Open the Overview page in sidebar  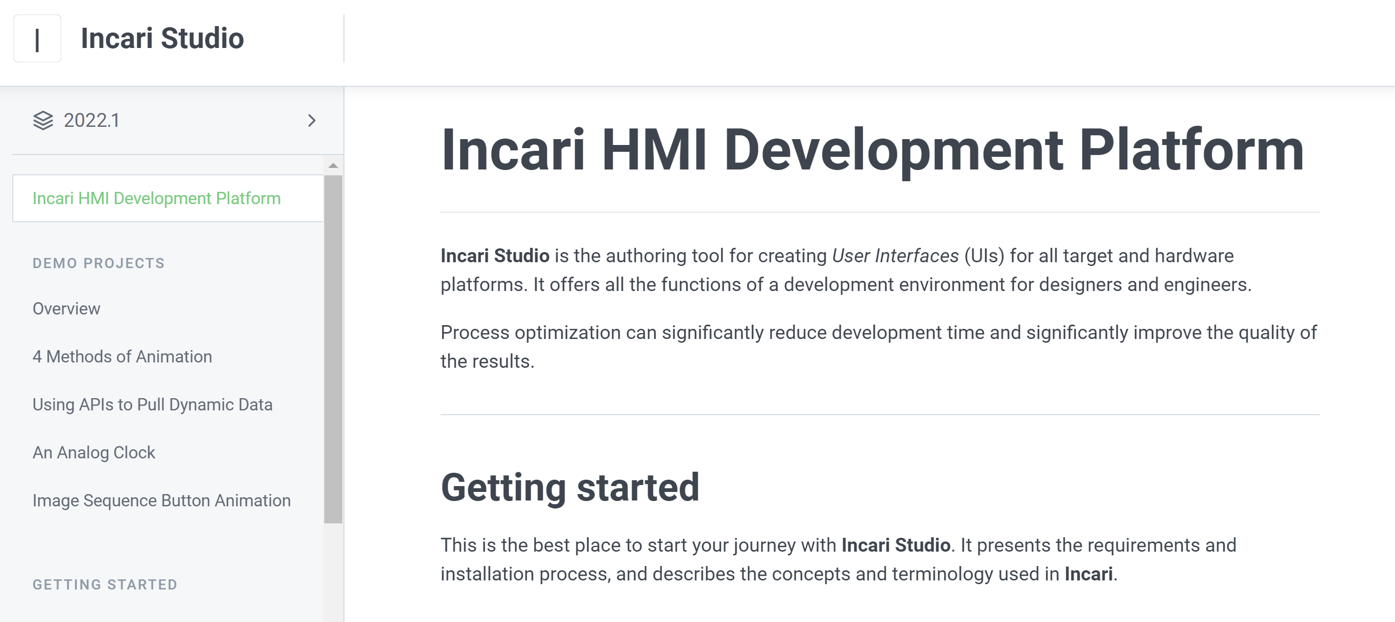pyautogui.click(x=66, y=309)
